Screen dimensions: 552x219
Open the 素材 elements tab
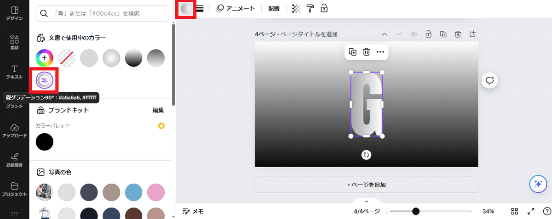[x=14, y=43]
